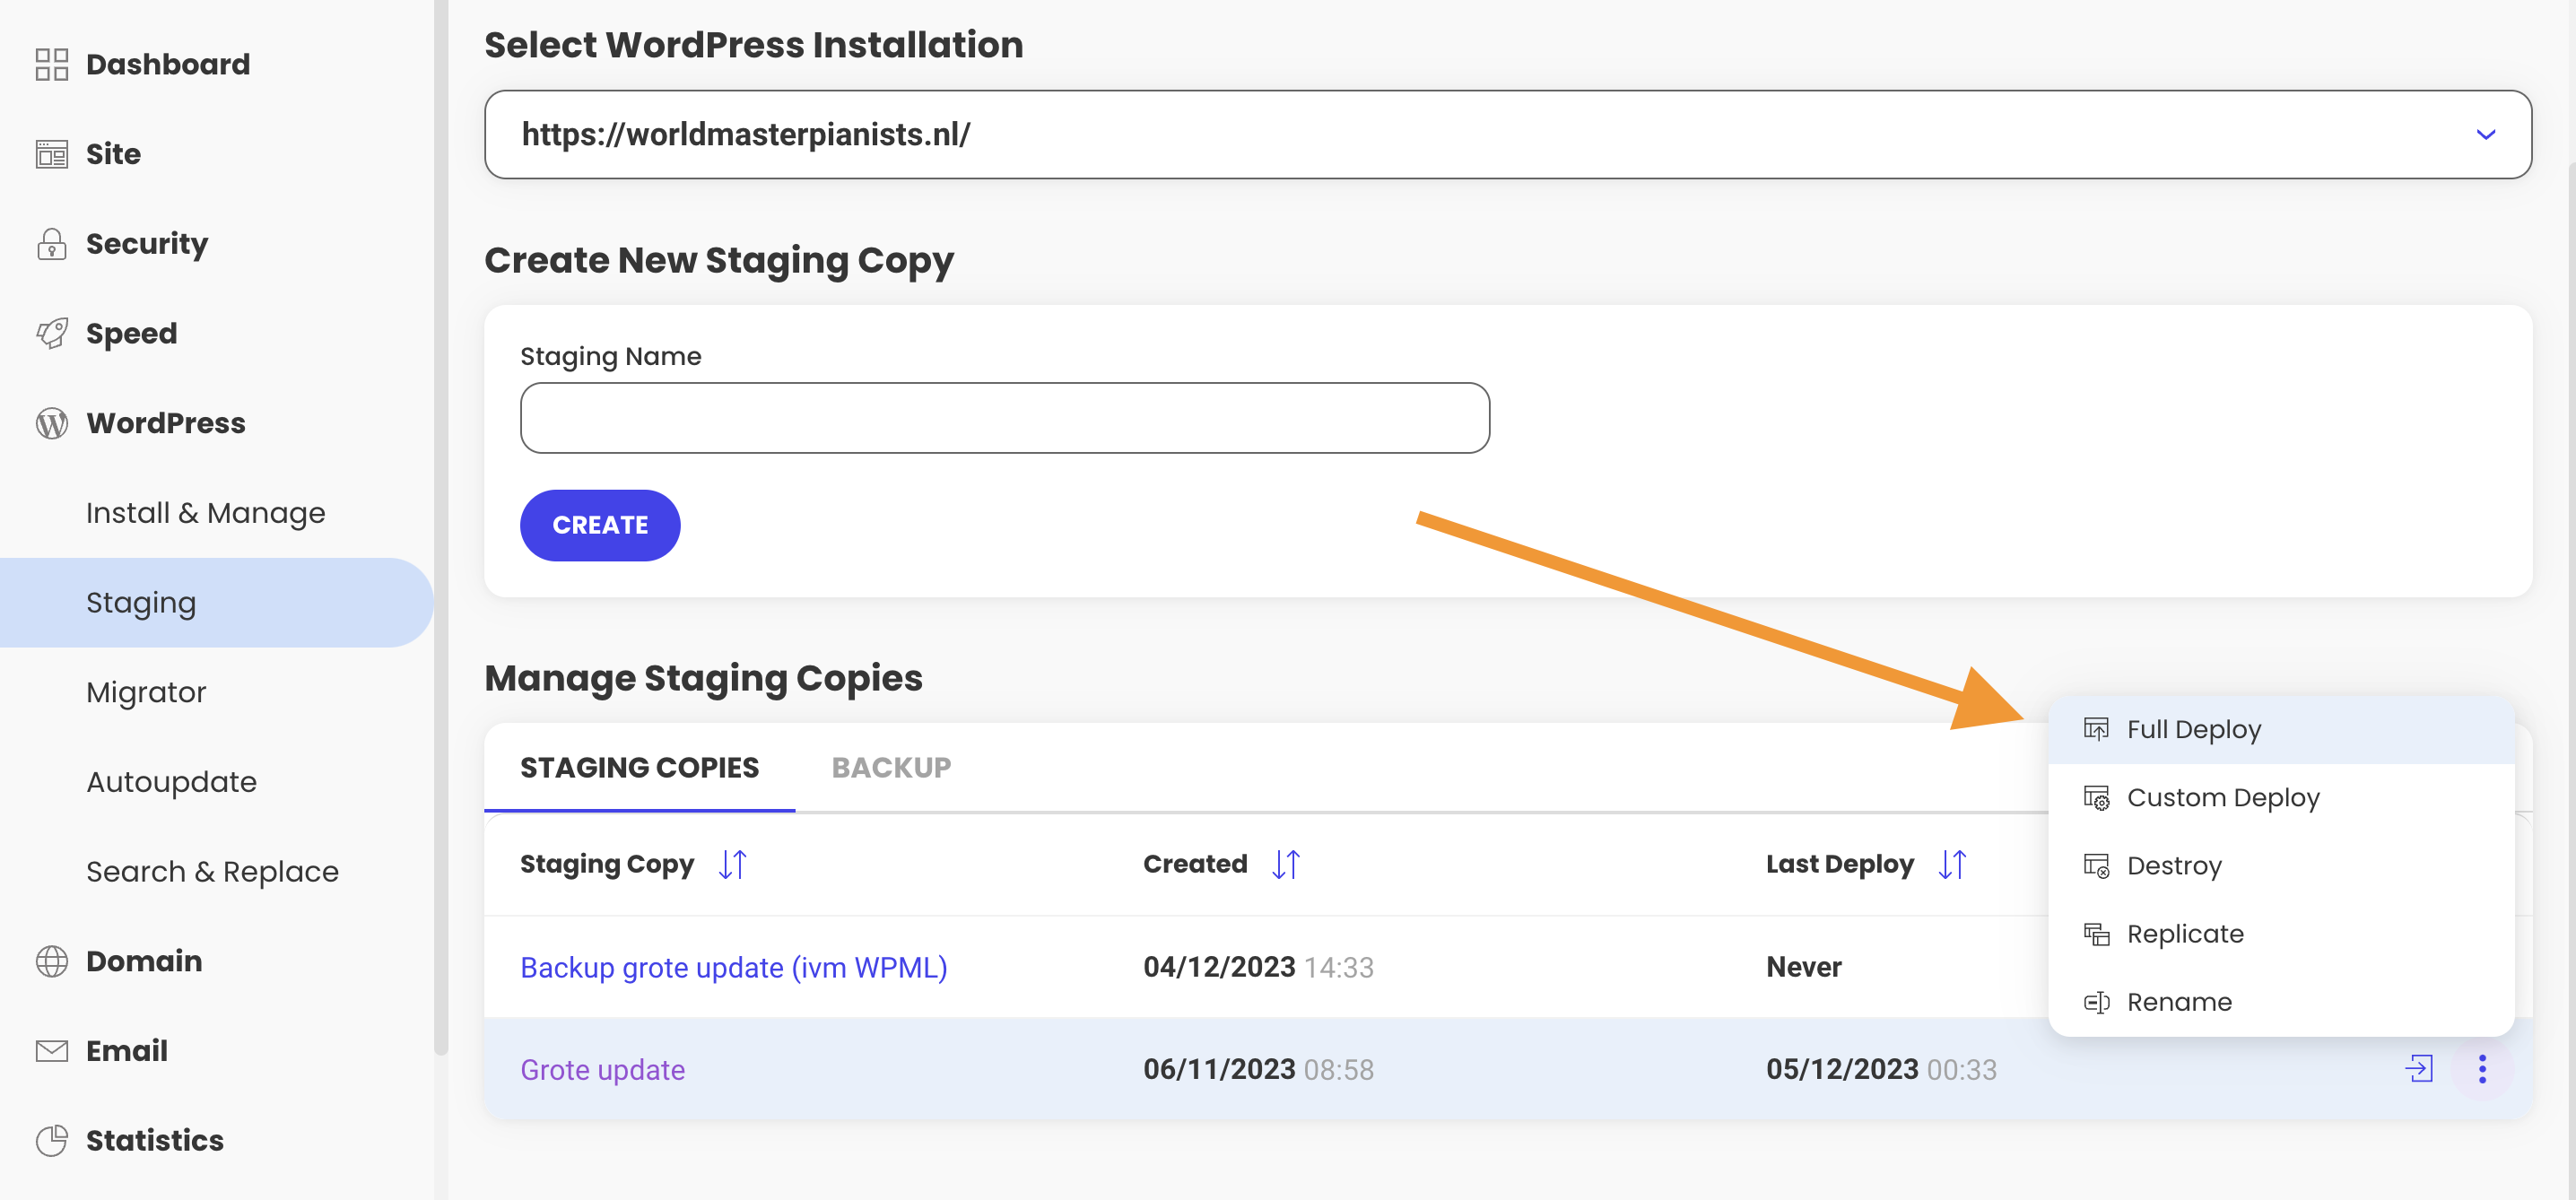Click the Email envelope icon

pos(52,1051)
